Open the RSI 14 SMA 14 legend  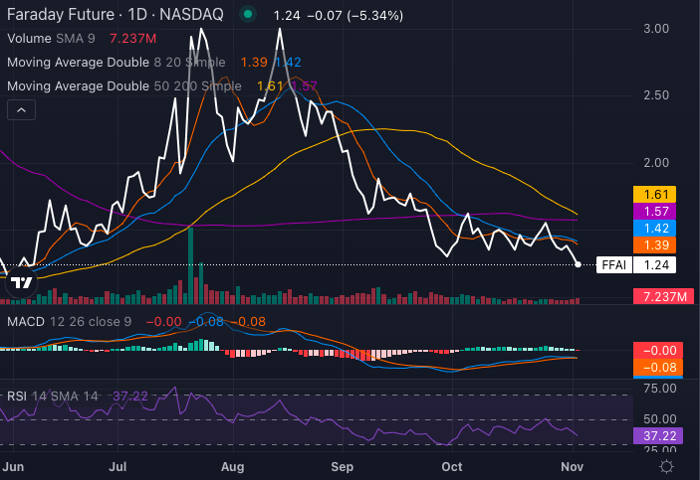pos(52,396)
